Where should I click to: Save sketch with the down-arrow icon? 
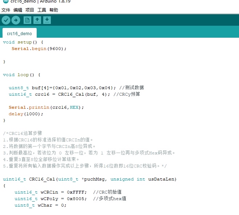[x=47, y=20]
